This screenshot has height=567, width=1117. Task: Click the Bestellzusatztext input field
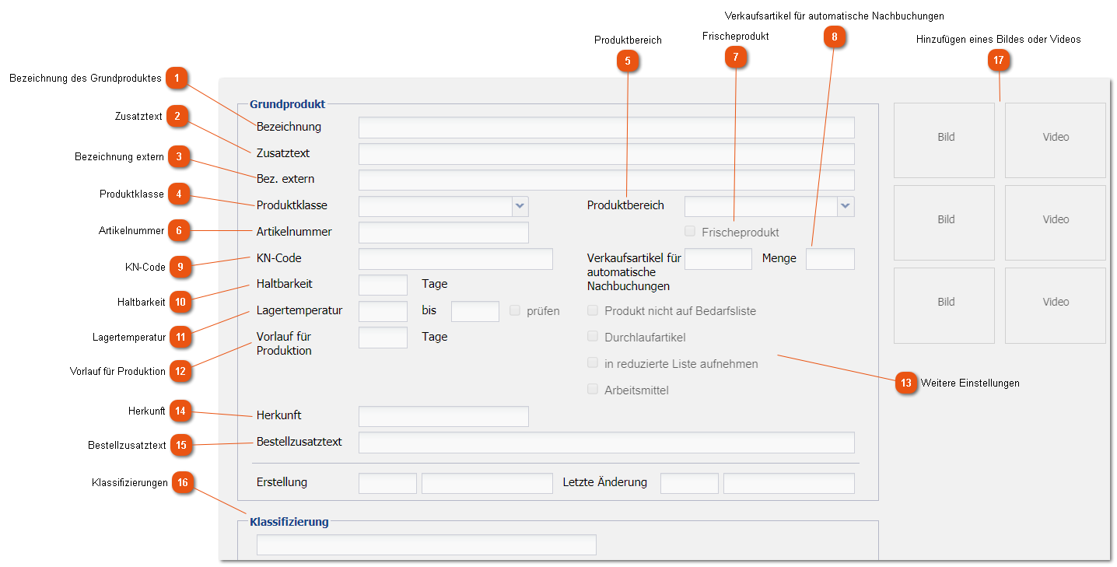coord(606,443)
